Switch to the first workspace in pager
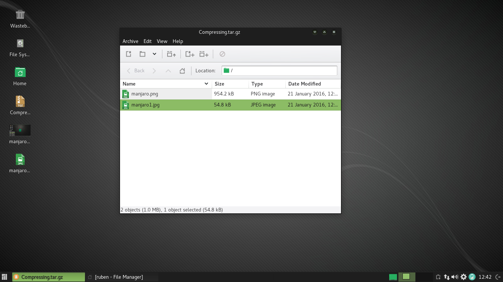The image size is (503, 282). point(393,277)
